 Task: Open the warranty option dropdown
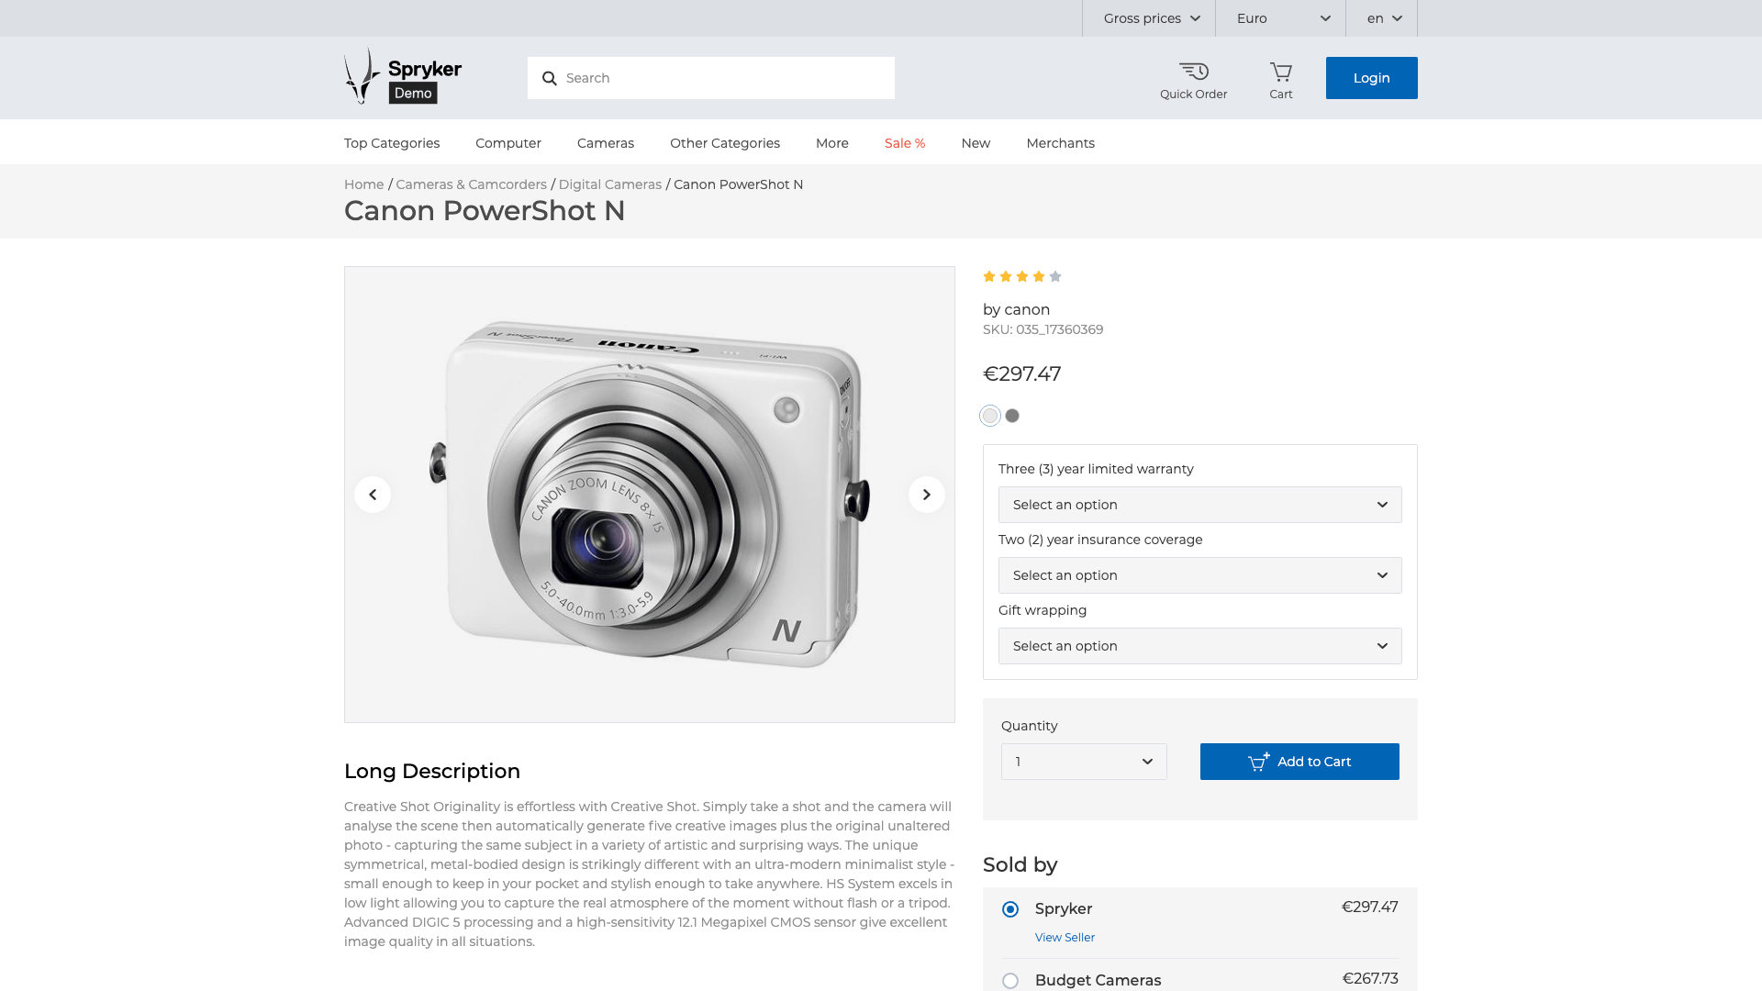click(x=1199, y=505)
